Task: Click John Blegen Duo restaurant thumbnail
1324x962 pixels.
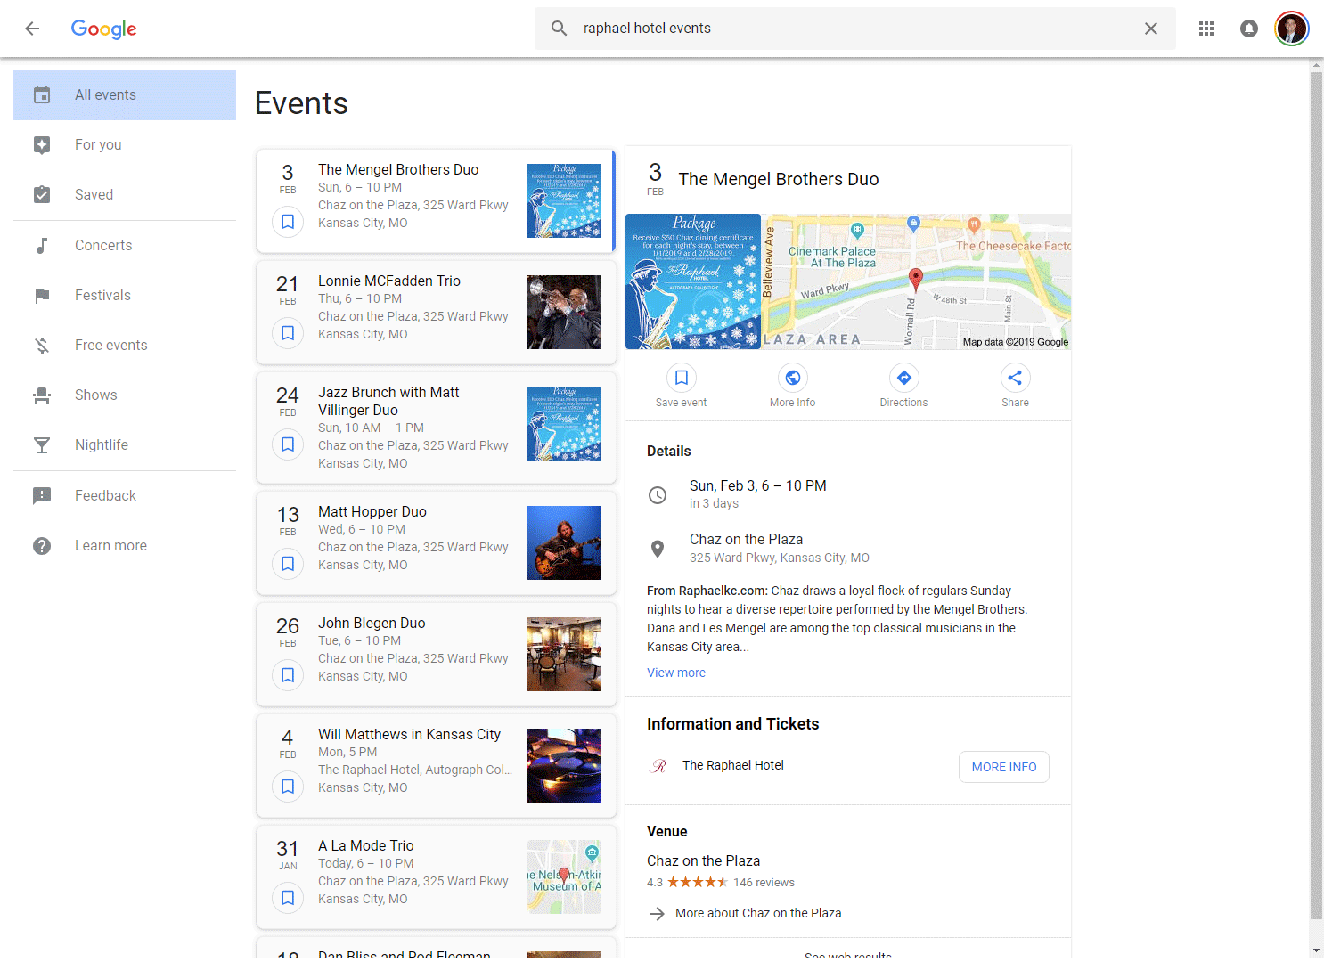Action: [564, 654]
